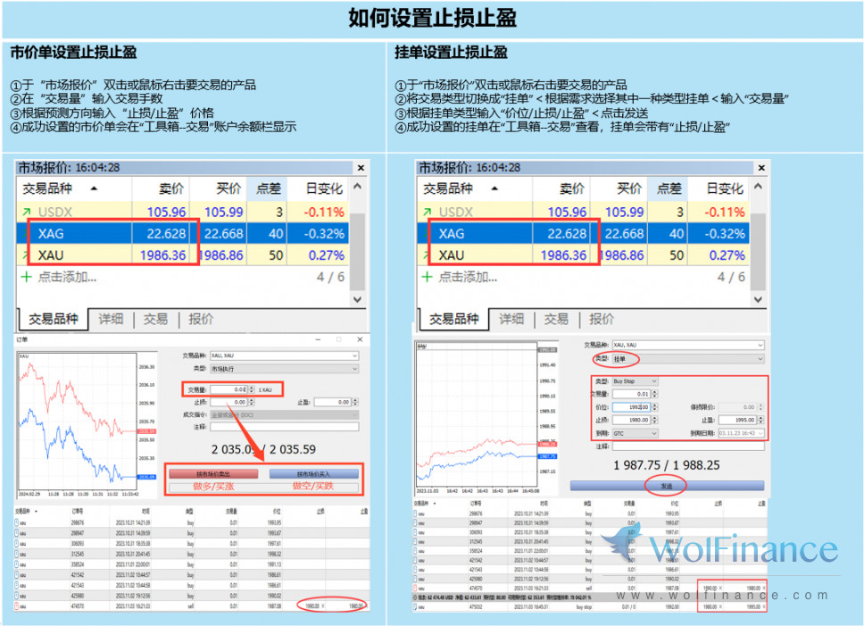Open 交易品种 dropdown in the 订单 dialog
Image resolution: width=864 pixels, height=626 pixels.
[x=285, y=355]
